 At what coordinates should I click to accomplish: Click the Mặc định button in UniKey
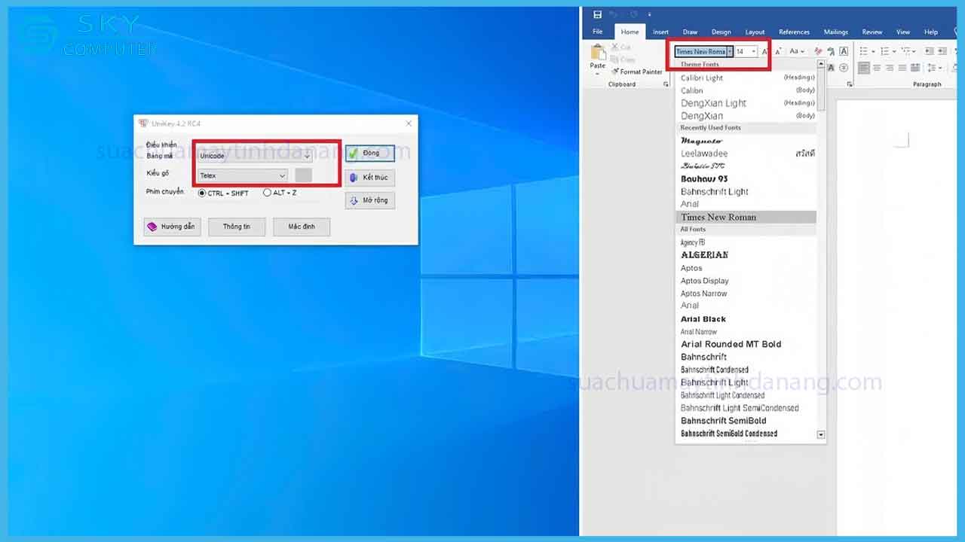[x=302, y=227]
